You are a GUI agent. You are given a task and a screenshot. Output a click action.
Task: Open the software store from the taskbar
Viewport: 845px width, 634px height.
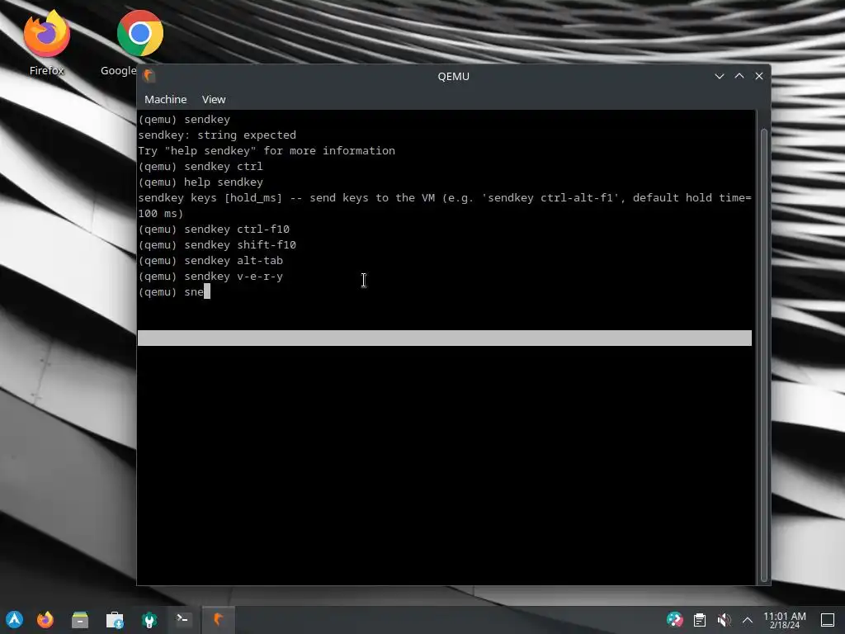tap(115, 620)
